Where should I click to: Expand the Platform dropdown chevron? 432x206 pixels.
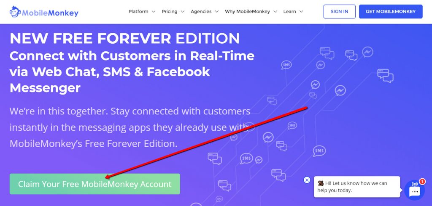coord(154,11)
